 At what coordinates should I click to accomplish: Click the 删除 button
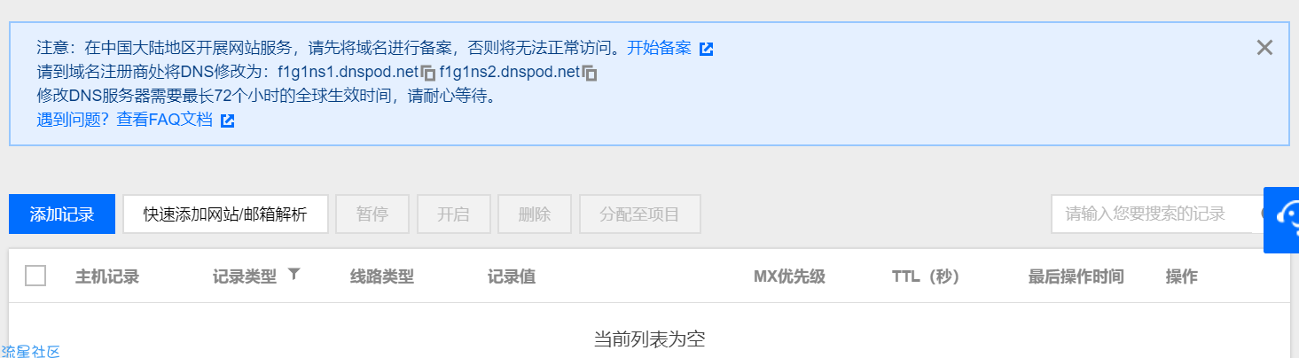click(535, 214)
